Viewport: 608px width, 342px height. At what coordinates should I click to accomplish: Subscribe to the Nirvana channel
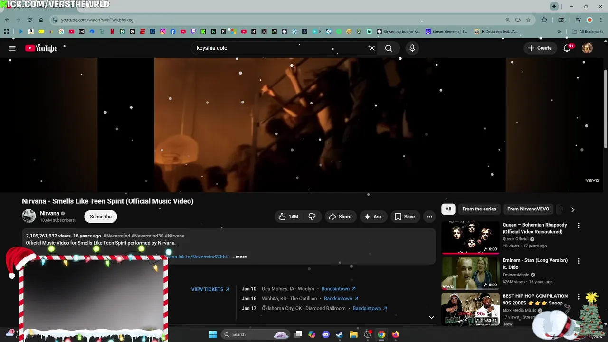point(101,217)
